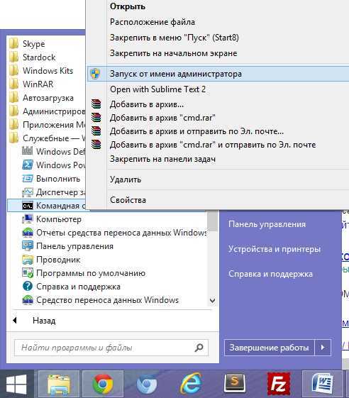Click the Завершение работы button
This screenshot has height=398, width=349.
269,347
